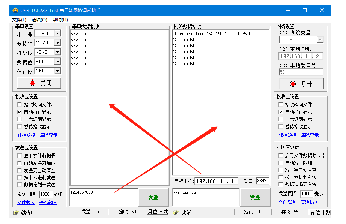Enable network 按十六进制发送 checkbox
346x224 pixels.
point(281,177)
